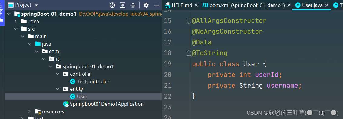Click the username field name
Viewport: 343px width, 119px height.
[282, 86]
